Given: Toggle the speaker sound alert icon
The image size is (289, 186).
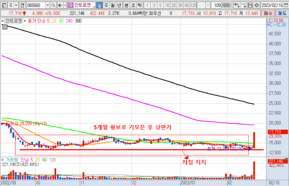Looking at the screenshot, I should (60, 5).
